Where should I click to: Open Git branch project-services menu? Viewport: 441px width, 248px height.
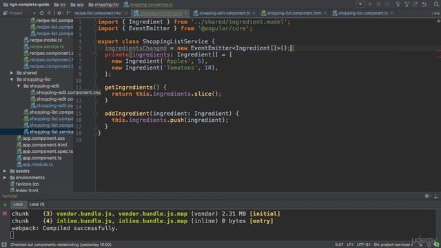click(x=393, y=245)
